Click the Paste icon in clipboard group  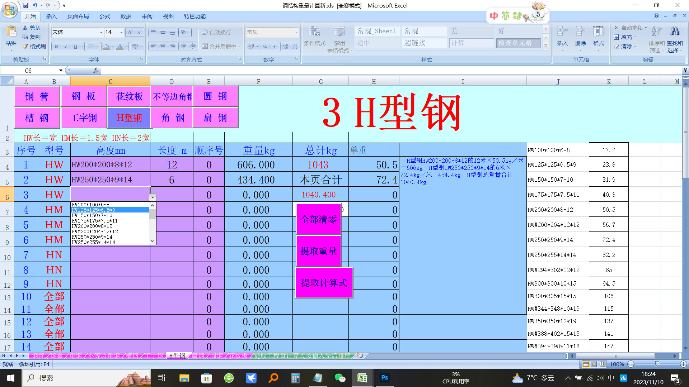point(11,32)
